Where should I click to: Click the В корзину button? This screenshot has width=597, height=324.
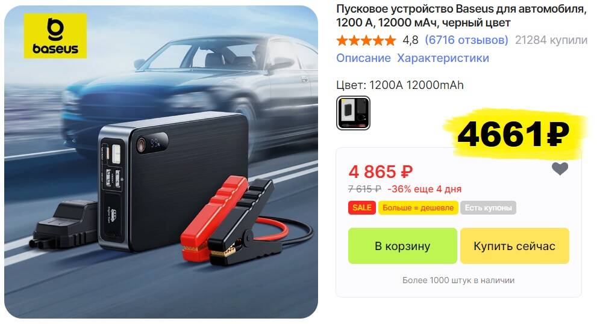(402, 246)
